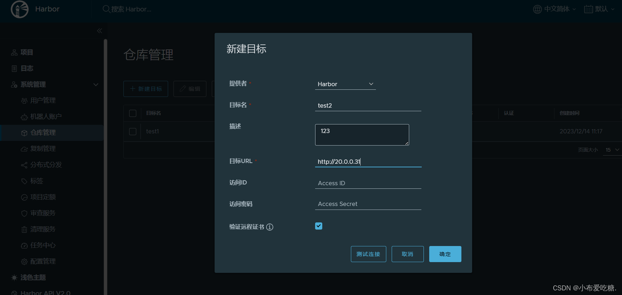Click the 浅色主题 sun icon
Screen dimensions: 622x295
[14, 278]
